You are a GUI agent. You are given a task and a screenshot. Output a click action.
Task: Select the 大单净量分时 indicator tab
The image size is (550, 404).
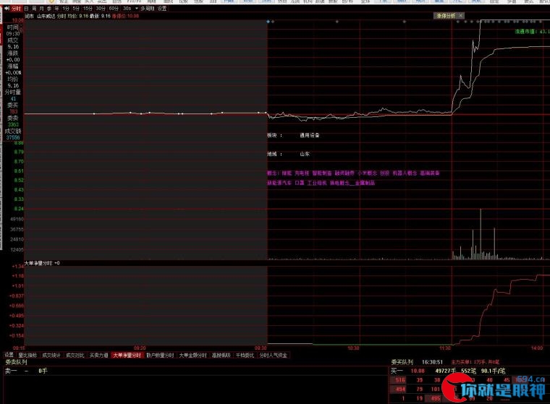click(x=127, y=356)
